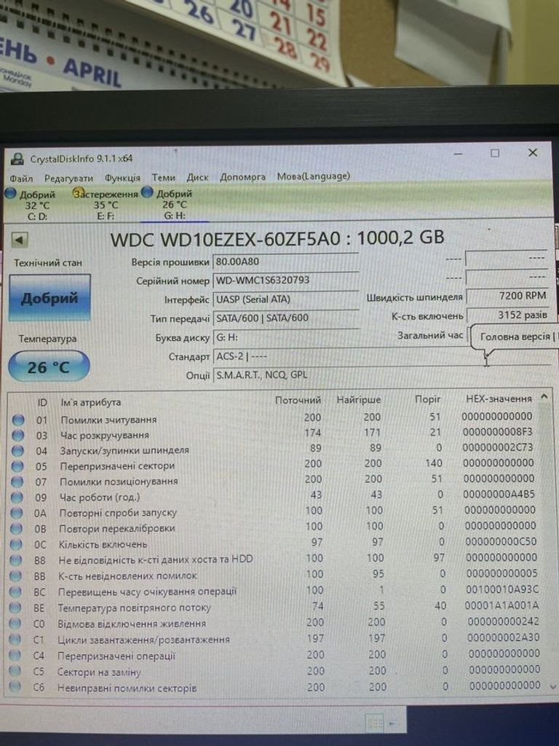Click the firmware version field 80.00A80
Screen dimensions: 559x746
pyautogui.click(x=285, y=262)
